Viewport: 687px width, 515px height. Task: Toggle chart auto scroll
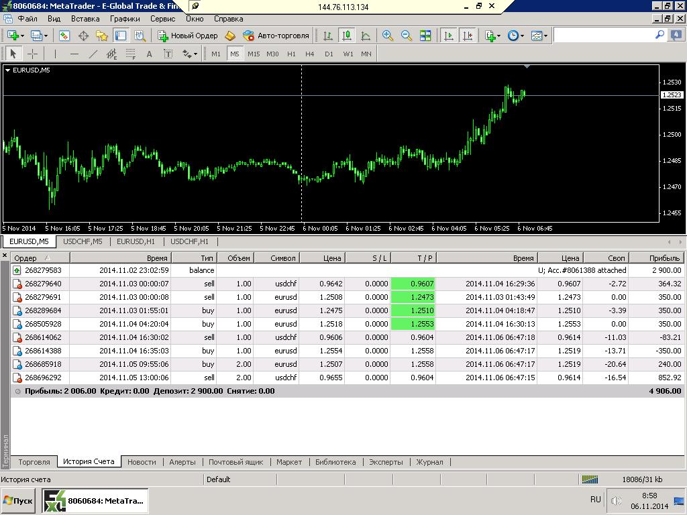[449, 36]
